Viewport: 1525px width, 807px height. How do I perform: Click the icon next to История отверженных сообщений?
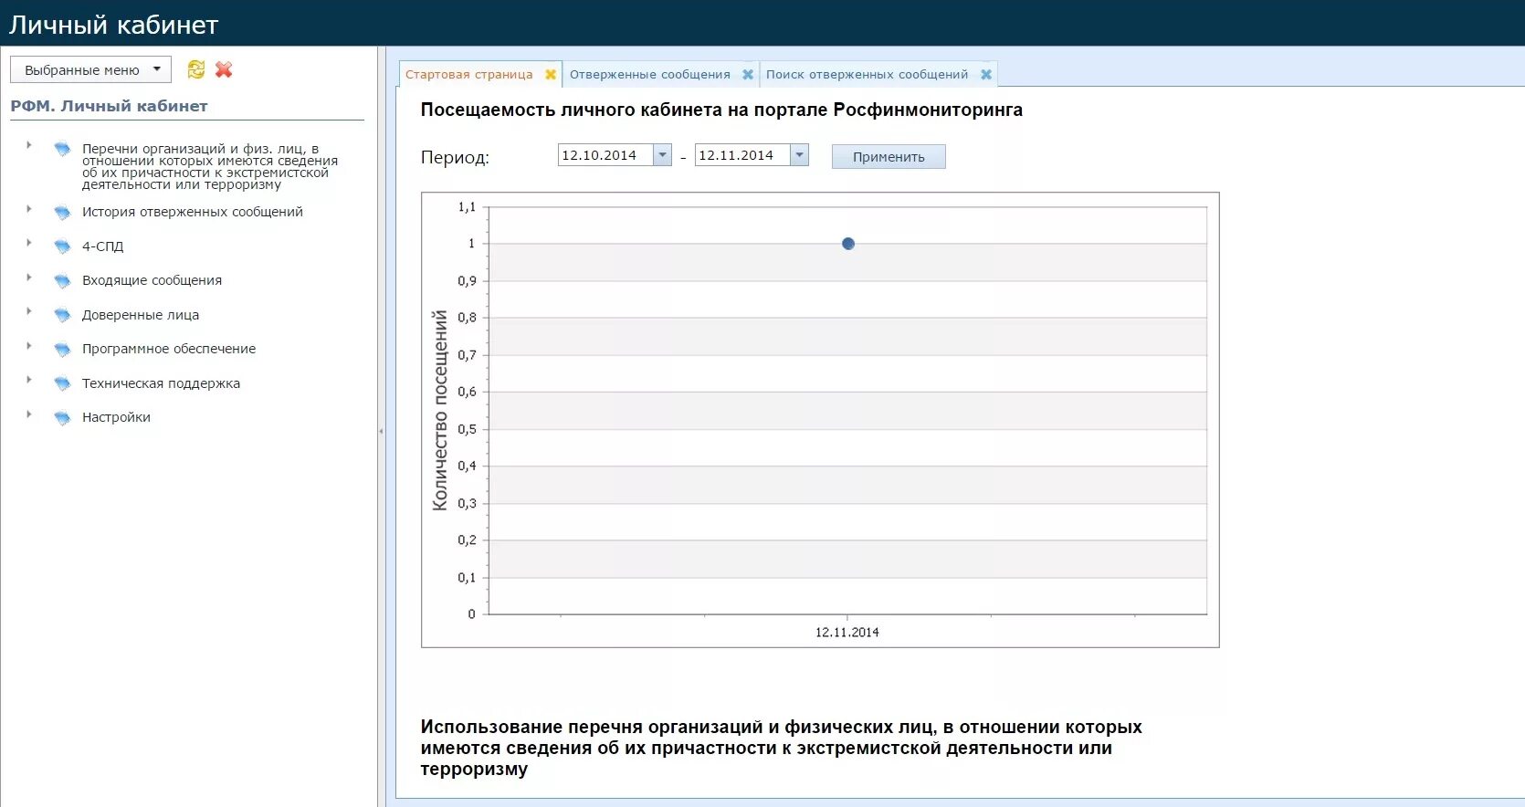tap(62, 212)
